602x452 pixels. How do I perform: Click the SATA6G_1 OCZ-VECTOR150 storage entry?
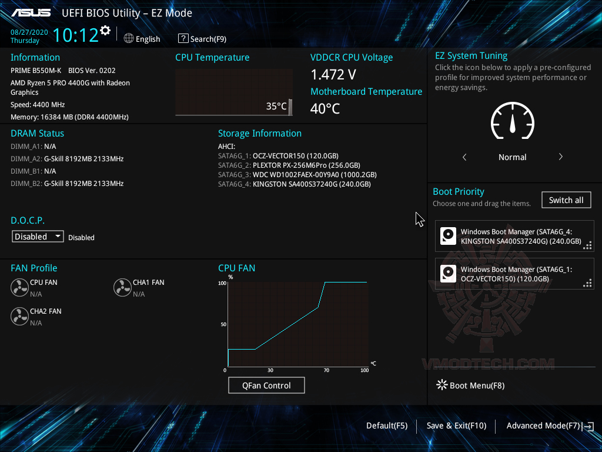coord(278,155)
